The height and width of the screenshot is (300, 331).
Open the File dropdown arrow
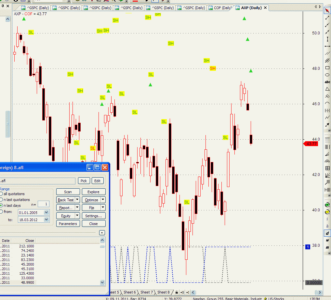click(103, 207)
